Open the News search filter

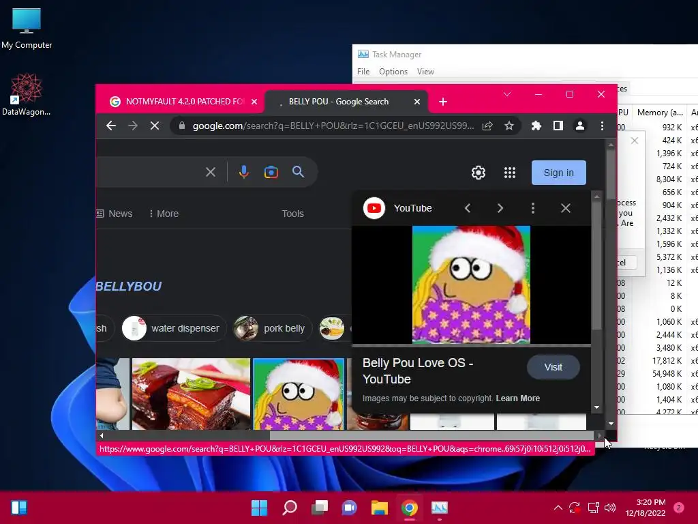tap(115, 214)
